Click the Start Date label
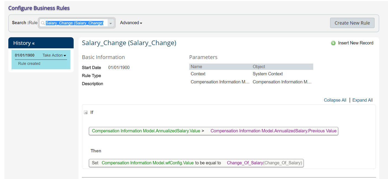388x179 pixels. click(91, 68)
